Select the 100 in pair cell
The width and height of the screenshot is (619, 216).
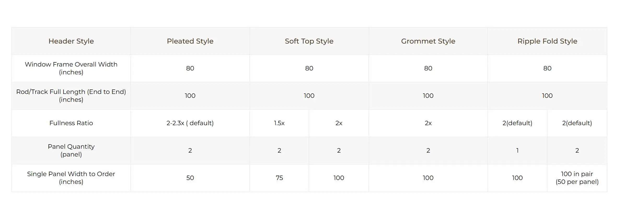(577, 178)
